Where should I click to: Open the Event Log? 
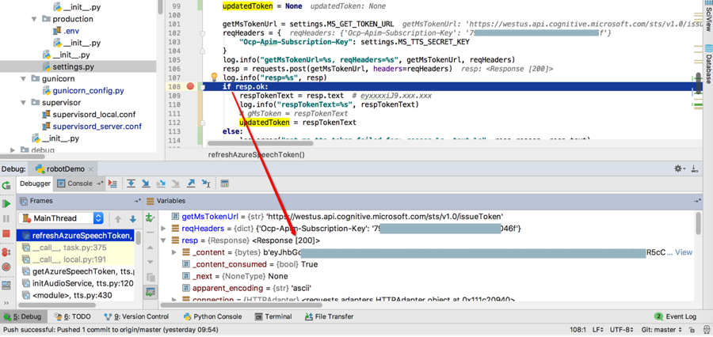[x=676, y=316]
